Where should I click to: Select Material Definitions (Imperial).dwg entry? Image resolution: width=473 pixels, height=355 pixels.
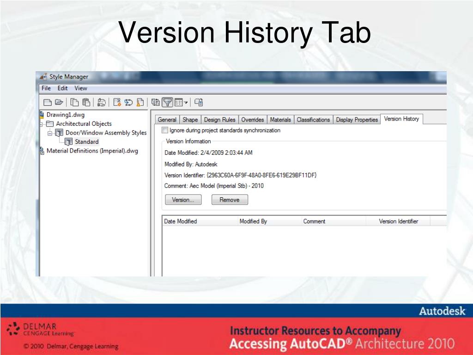click(x=92, y=151)
